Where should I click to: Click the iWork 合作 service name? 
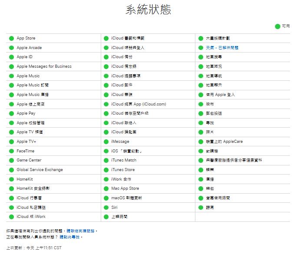pos(121,179)
